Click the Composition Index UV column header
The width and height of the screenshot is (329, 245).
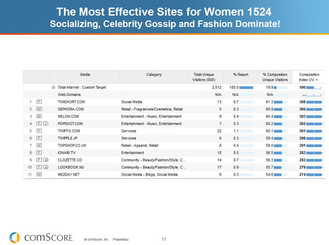[x=309, y=77]
